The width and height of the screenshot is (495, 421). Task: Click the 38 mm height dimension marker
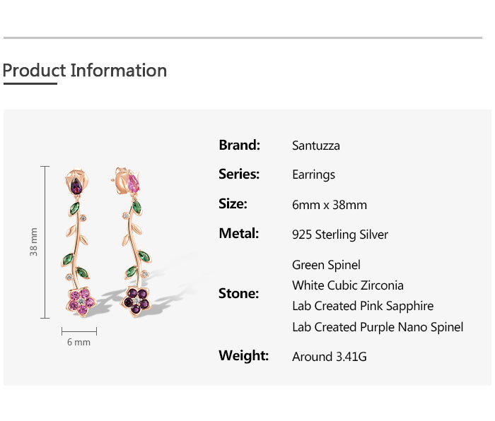(34, 242)
